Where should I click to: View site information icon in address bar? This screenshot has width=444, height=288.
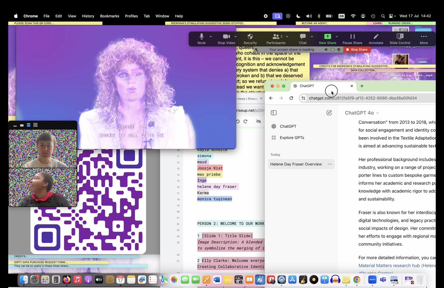click(303, 98)
